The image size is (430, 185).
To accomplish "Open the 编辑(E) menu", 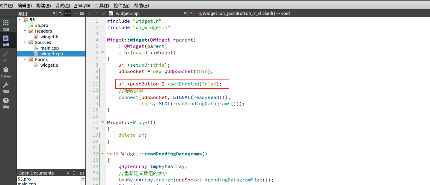I will (25, 5).
